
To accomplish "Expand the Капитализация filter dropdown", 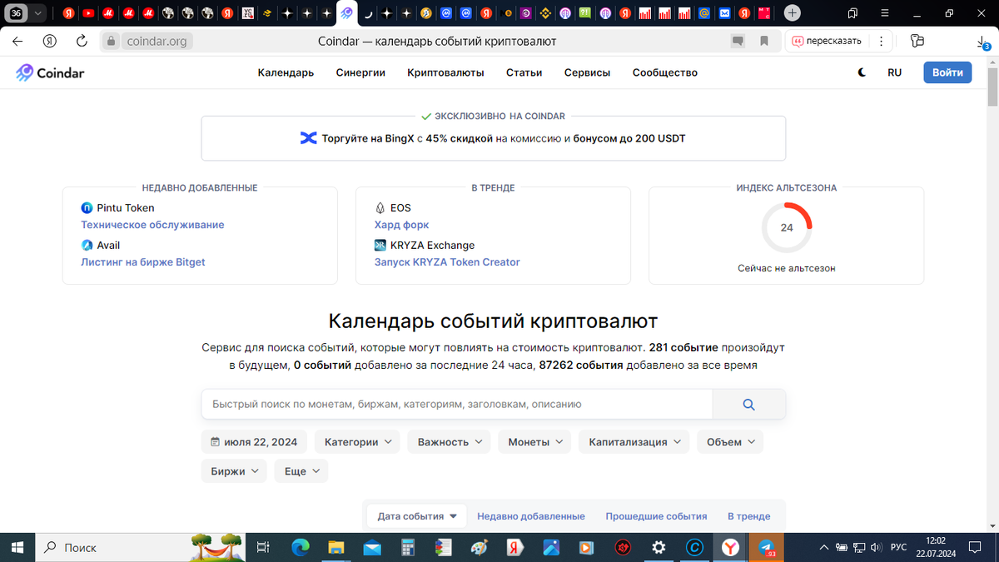I will point(634,442).
